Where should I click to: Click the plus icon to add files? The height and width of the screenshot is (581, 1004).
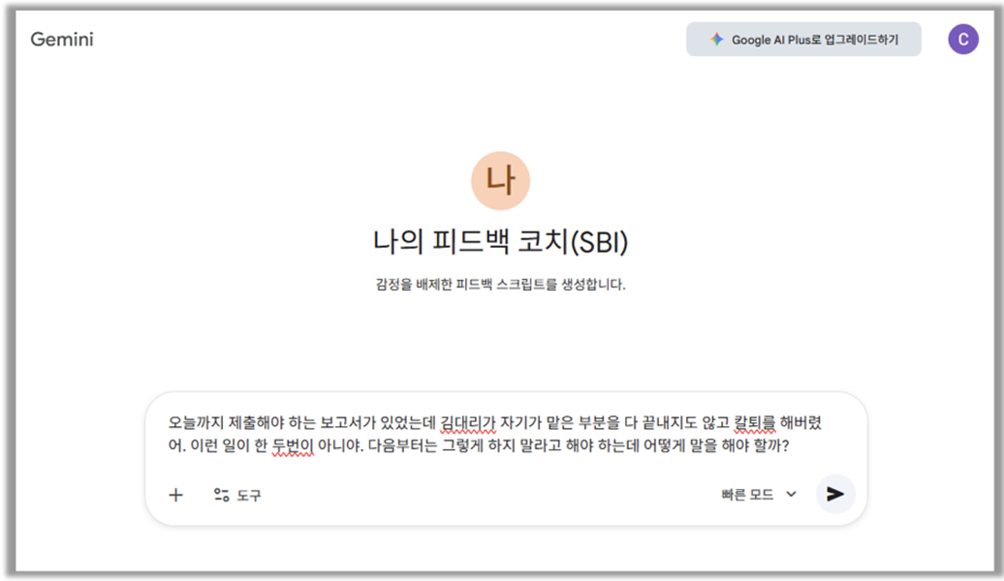pos(175,495)
